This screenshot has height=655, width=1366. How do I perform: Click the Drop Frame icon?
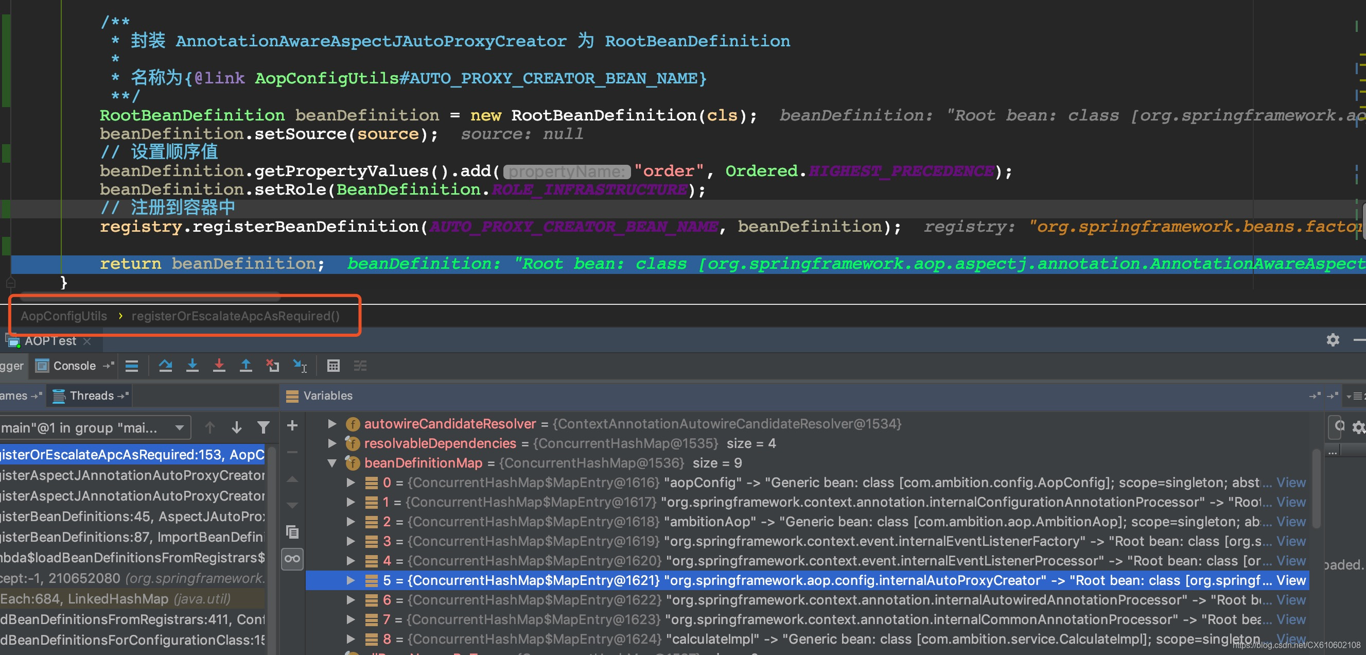[x=273, y=366]
